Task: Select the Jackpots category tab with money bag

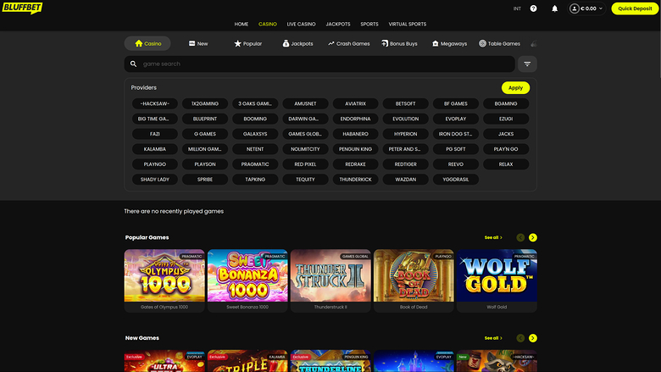Action: 297,43
